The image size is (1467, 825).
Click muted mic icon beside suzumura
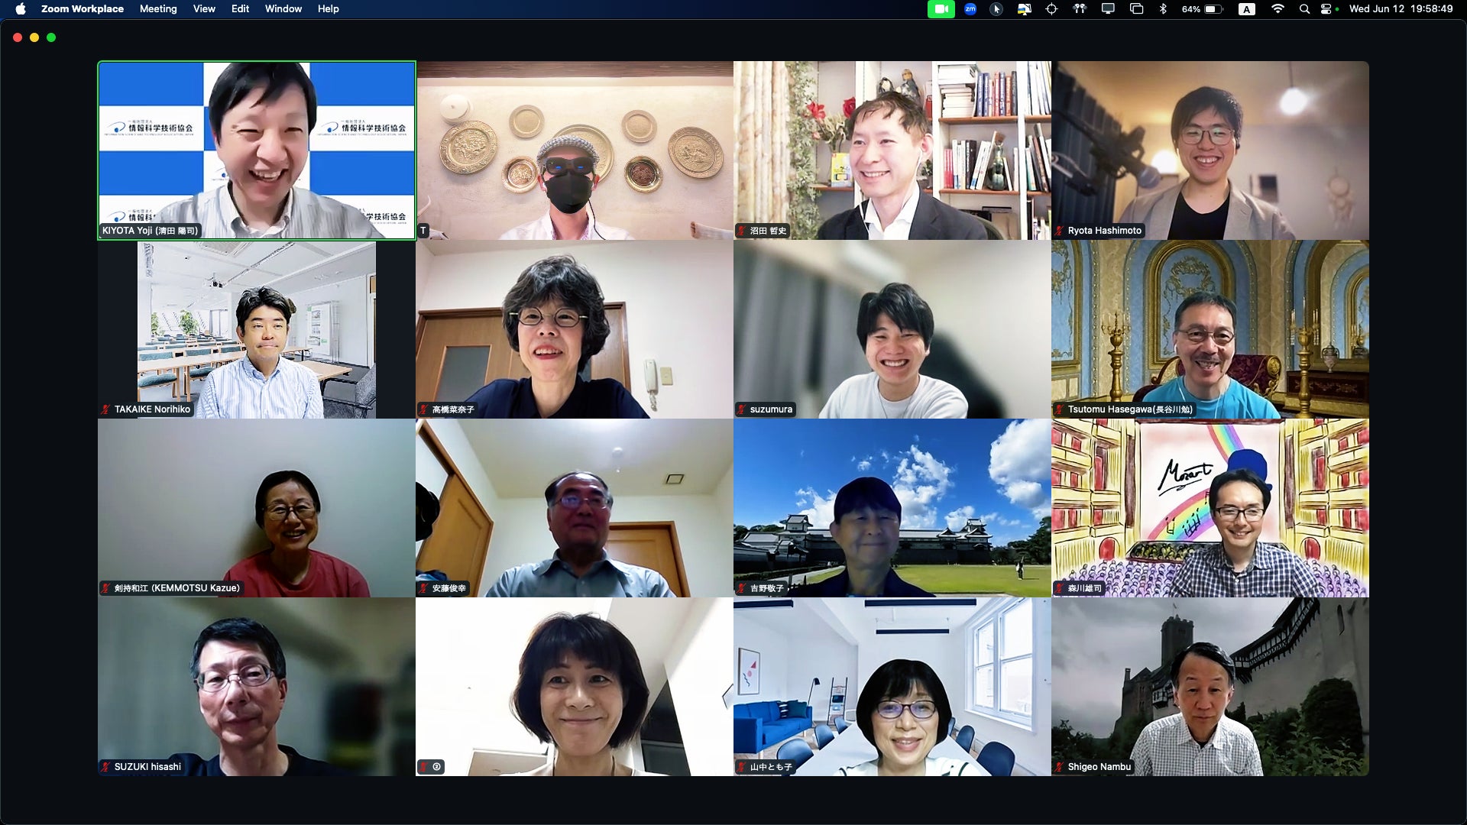point(742,409)
